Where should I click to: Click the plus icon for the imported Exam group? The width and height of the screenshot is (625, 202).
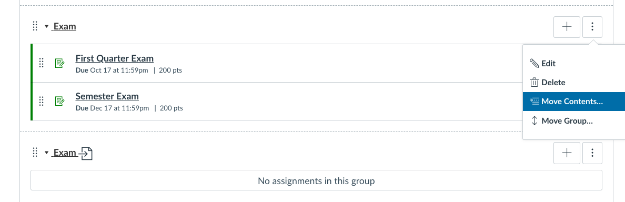(x=567, y=153)
